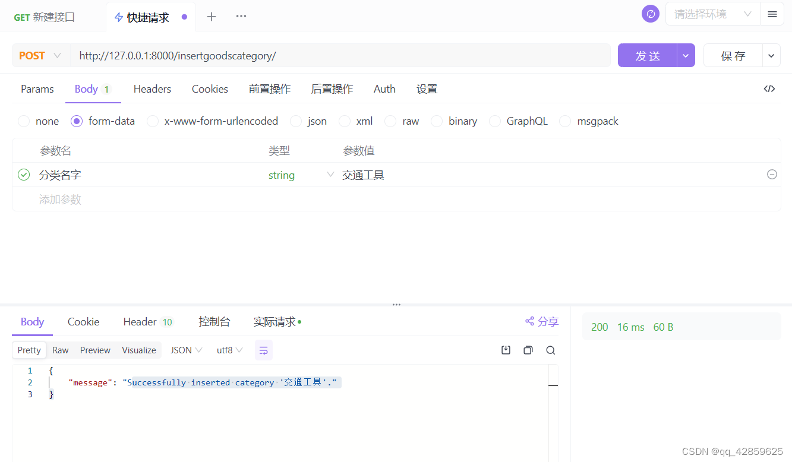Open the 前置操作 tab

click(x=270, y=88)
